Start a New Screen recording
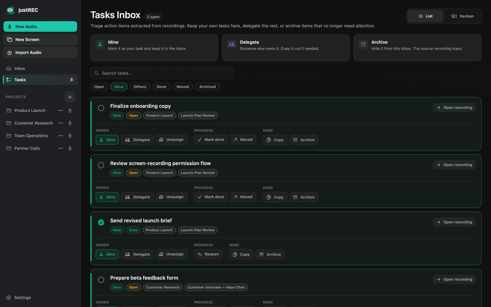The height and width of the screenshot is (307, 491). pos(40,40)
